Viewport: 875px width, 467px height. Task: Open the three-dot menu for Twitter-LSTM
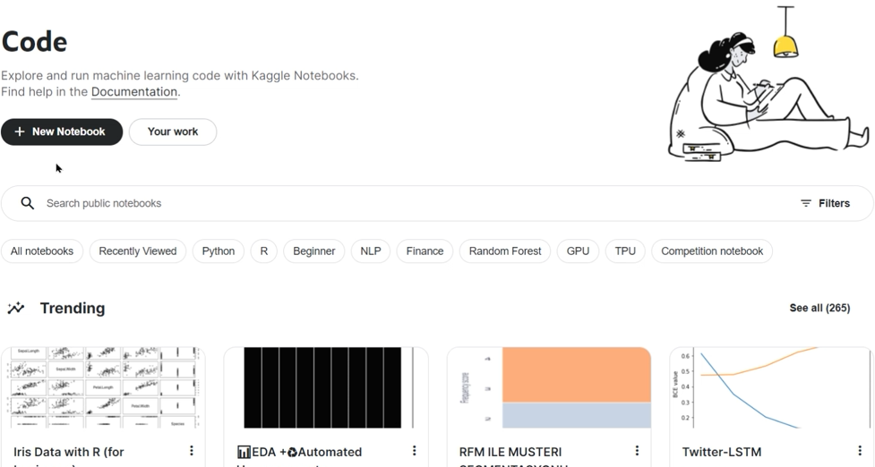tap(859, 451)
